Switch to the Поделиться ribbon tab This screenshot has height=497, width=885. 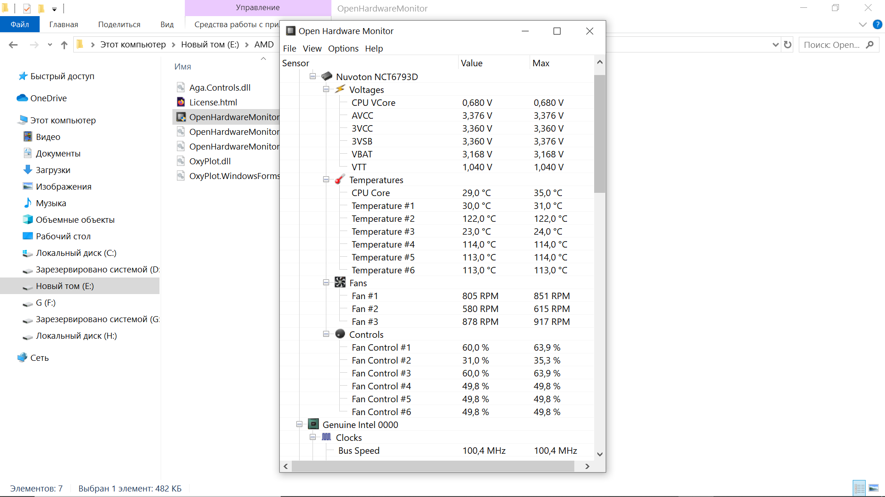click(119, 24)
